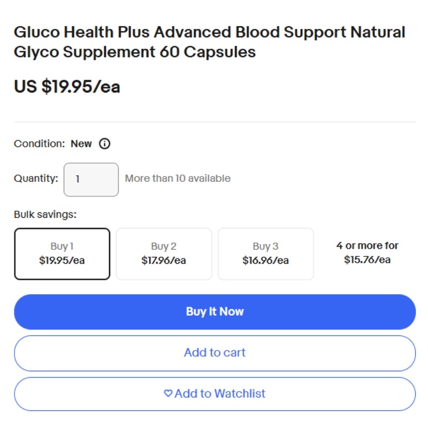Screen dimensions: 428x428
Task: Click the heart icon in the Watchlist button
Action: [x=168, y=393]
